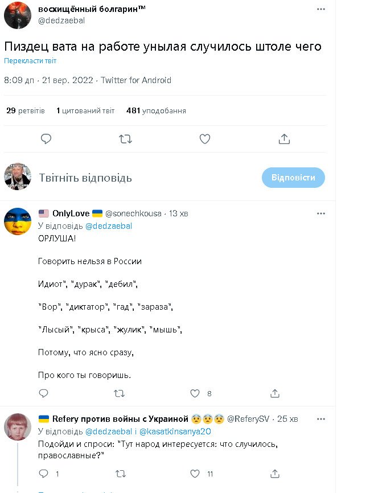Image resolution: width=370 pixels, height=493 pixels.
Task: Open OnlyLove profile avatar thumbnail
Action: pos(18,221)
